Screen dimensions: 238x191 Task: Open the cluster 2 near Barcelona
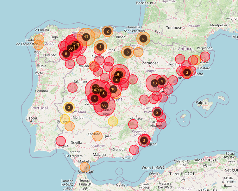coord(187,72)
